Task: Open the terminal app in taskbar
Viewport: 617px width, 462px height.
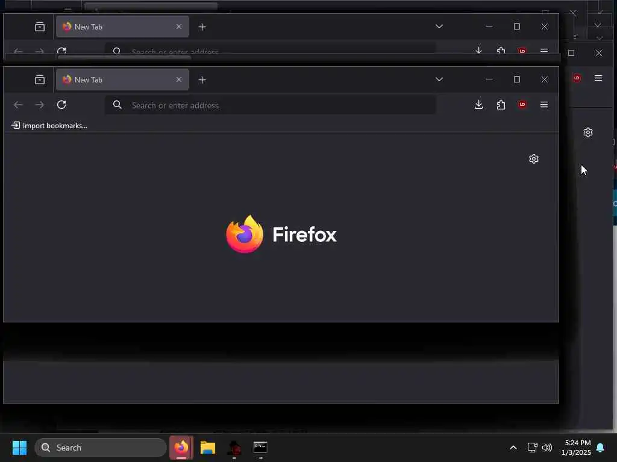Action: click(260, 448)
